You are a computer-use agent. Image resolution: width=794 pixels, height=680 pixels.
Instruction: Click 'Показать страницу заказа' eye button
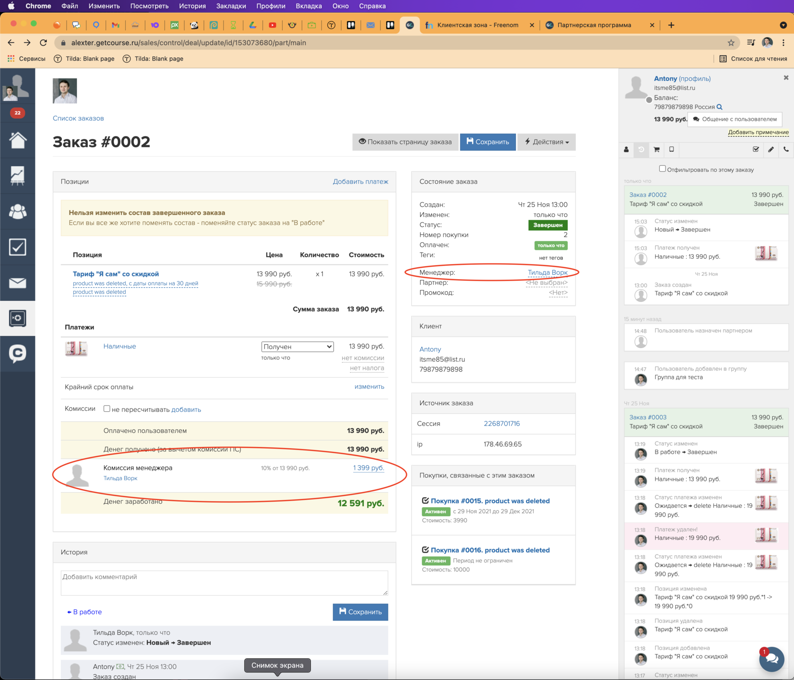click(x=405, y=142)
